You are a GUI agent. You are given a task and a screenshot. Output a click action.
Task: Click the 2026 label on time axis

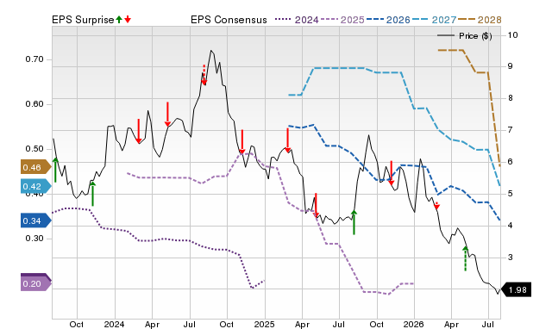pyautogui.click(x=414, y=324)
